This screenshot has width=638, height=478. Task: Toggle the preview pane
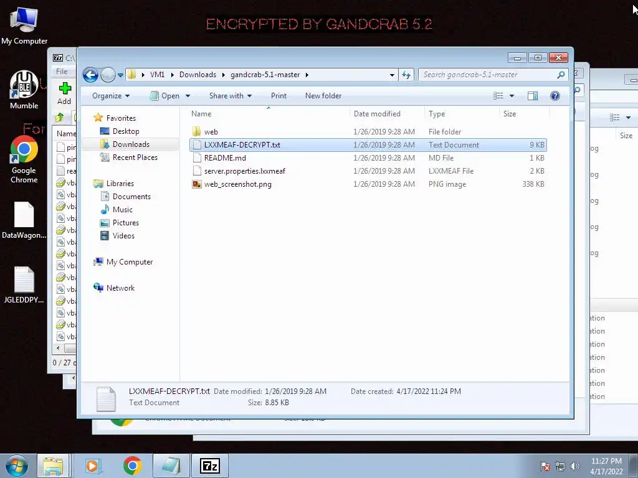(532, 96)
